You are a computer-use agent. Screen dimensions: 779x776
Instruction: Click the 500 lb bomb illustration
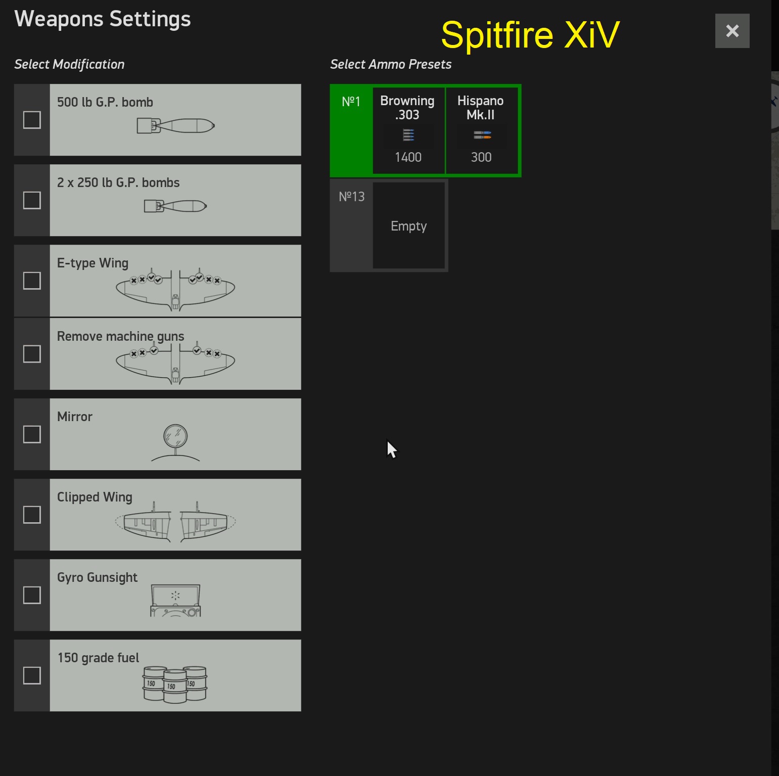pyautogui.click(x=176, y=125)
